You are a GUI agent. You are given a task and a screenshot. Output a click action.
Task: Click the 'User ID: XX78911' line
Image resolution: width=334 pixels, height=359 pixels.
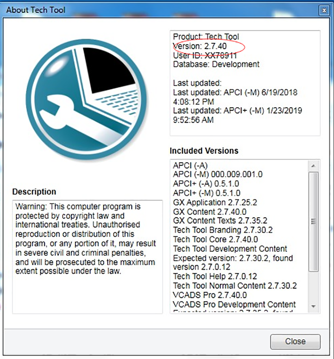pos(204,55)
